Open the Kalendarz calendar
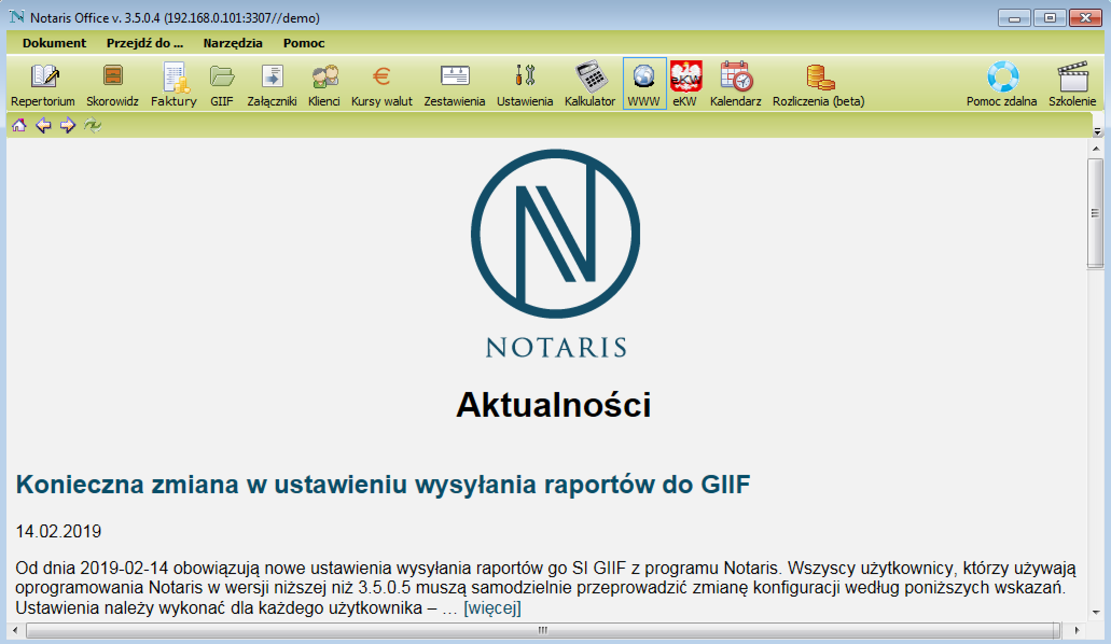 pos(735,84)
